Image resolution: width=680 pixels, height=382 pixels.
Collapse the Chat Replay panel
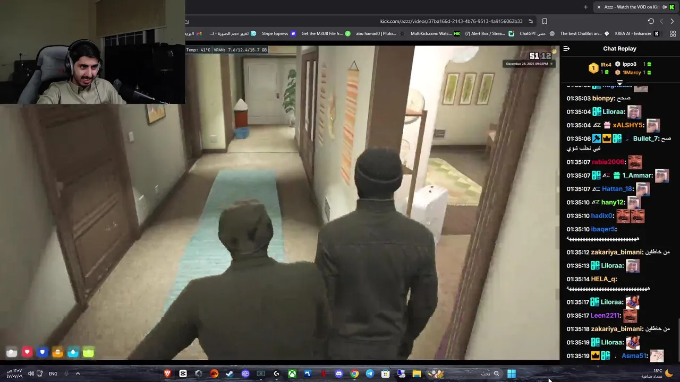coord(566,48)
